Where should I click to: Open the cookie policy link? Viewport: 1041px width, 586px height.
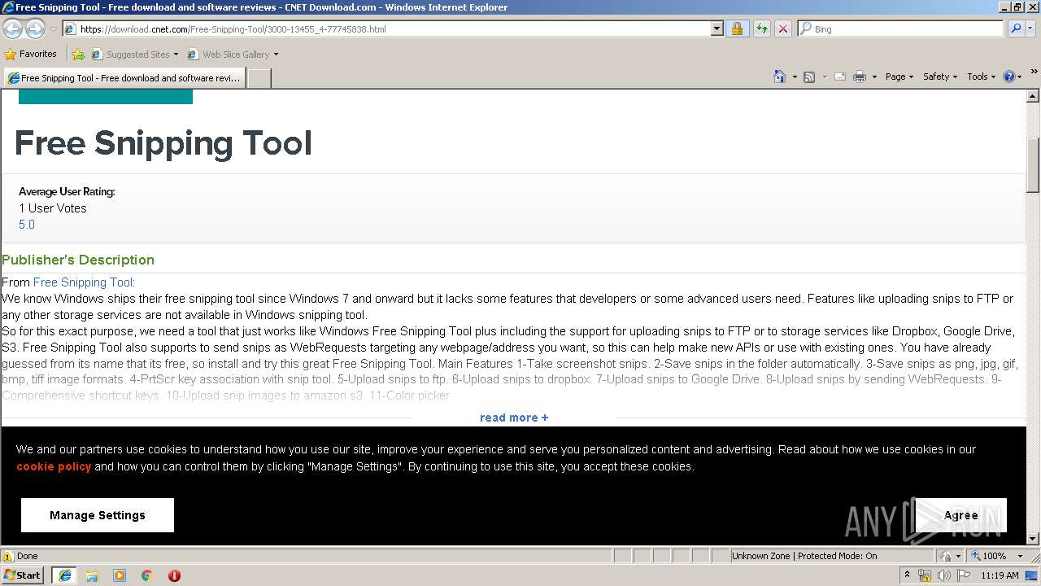coord(54,466)
